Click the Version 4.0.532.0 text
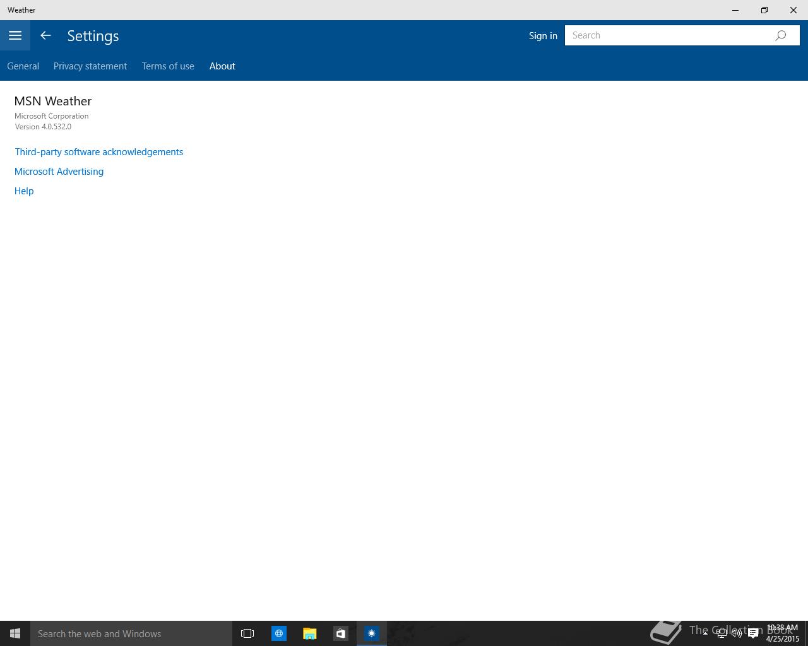808x646 pixels. [43, 127]
